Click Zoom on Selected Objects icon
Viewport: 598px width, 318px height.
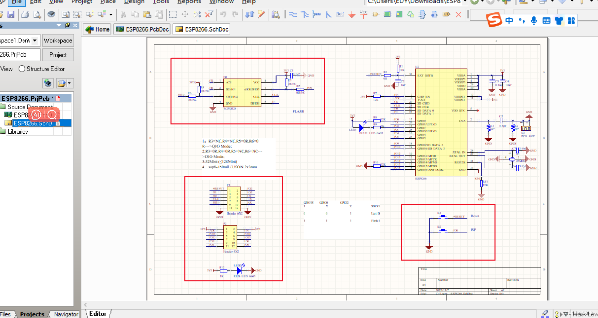(x=90, y=14)
